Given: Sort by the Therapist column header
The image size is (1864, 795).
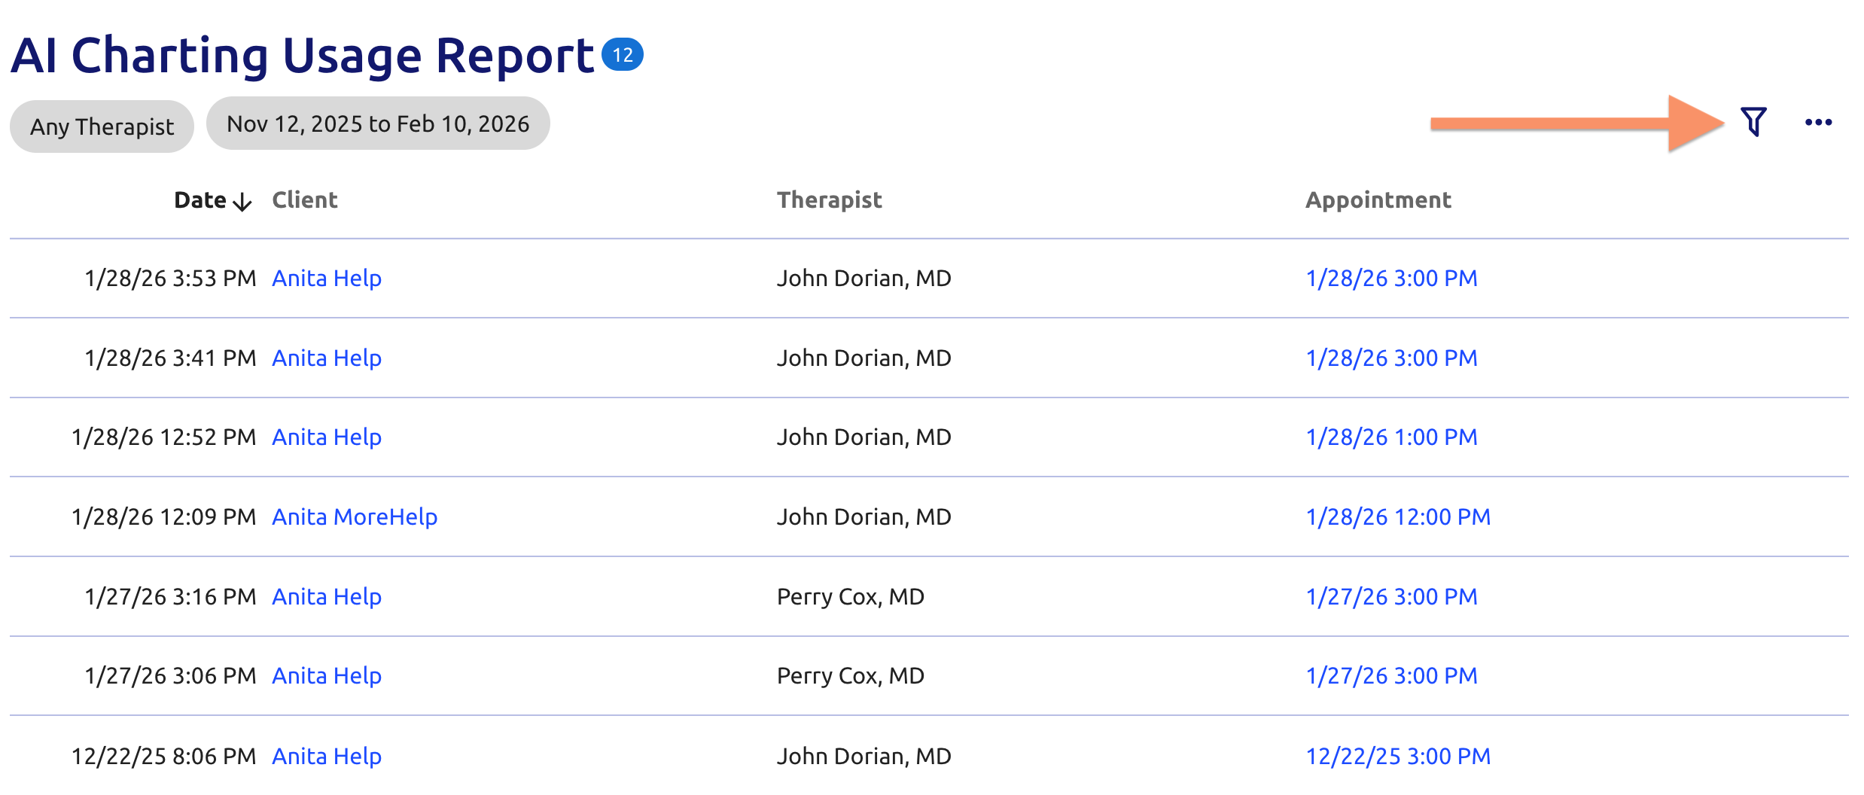Looking at the screenshot, I should coord(829,200).
